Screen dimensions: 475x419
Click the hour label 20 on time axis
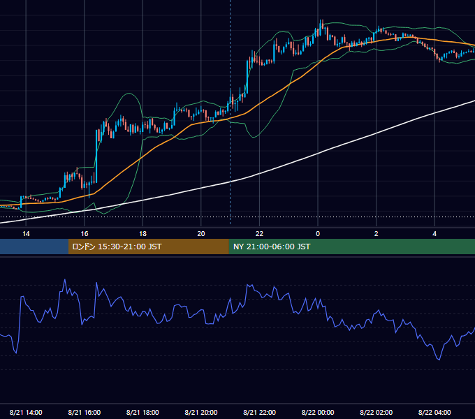201,234
